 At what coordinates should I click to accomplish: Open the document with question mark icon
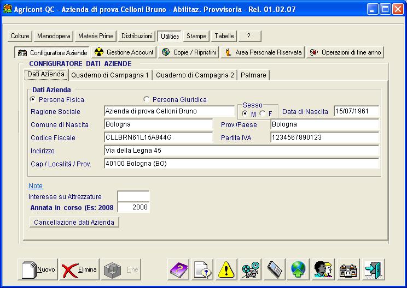pyautogui.click(x=202, y=269)
